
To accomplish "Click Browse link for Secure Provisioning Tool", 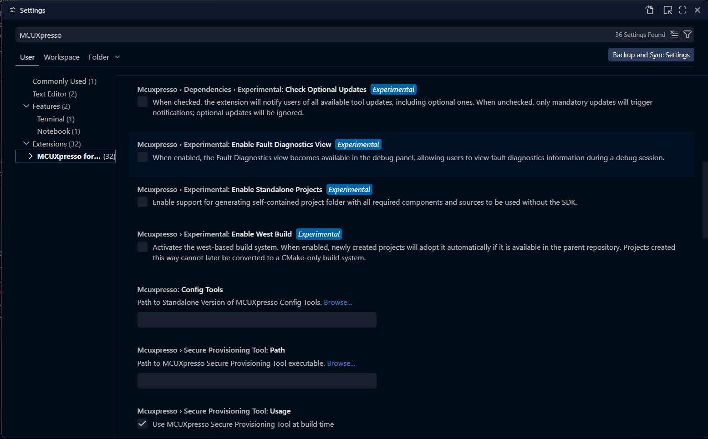I will 341,363.
